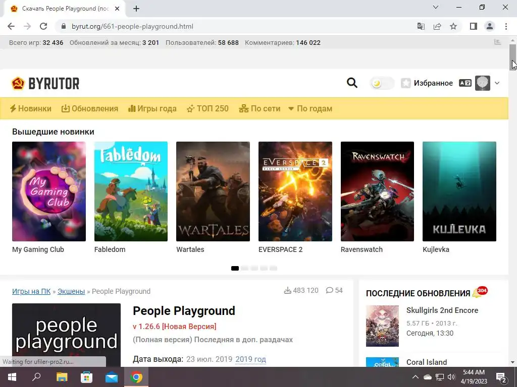Open EVERSPACE 2 cover thumbnail

coord(295,191)
